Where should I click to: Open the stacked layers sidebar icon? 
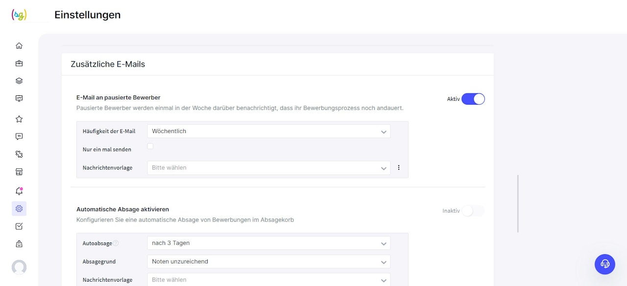[19, 81]
